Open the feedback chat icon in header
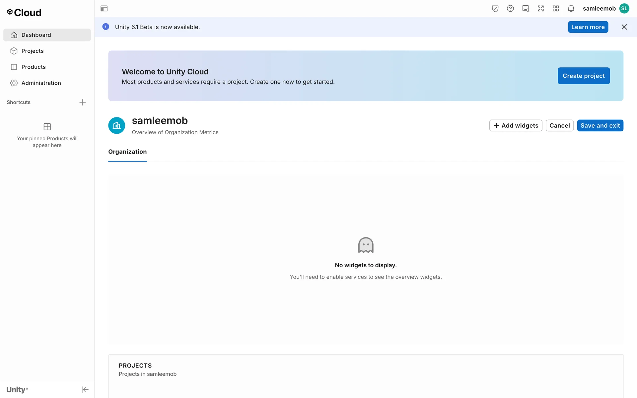Image resolution: width=637 pixels, height=398 pixels. [x=526, y=9]
